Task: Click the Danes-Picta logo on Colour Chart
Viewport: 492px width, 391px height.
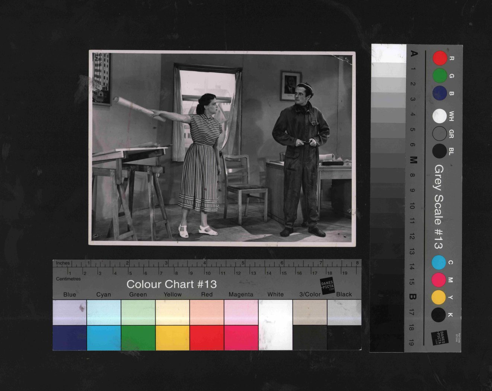Action: click(x=328, y=285)
